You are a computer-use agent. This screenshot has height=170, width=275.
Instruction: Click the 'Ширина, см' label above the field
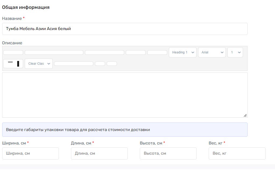(x=14, y=143)
